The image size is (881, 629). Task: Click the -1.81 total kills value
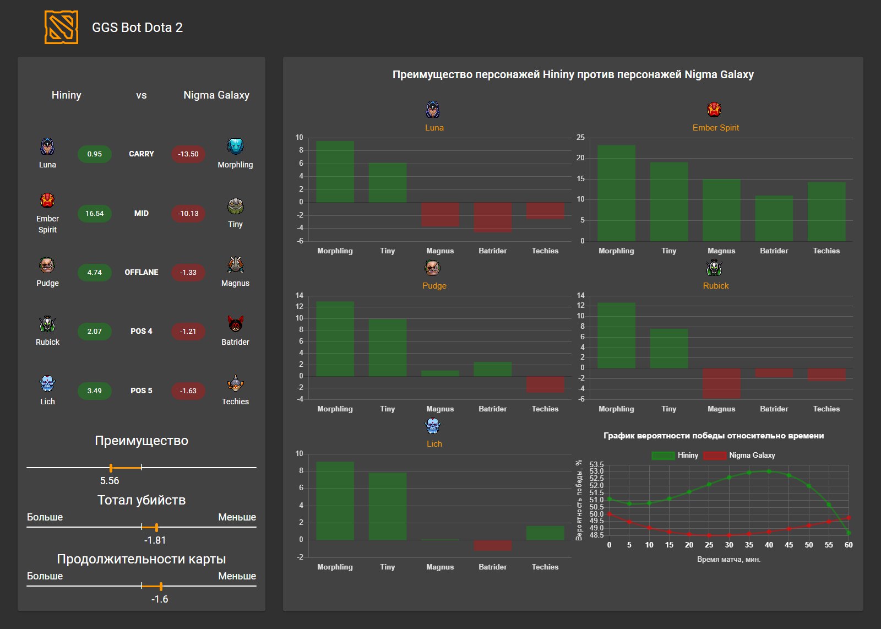pos(155,540)
